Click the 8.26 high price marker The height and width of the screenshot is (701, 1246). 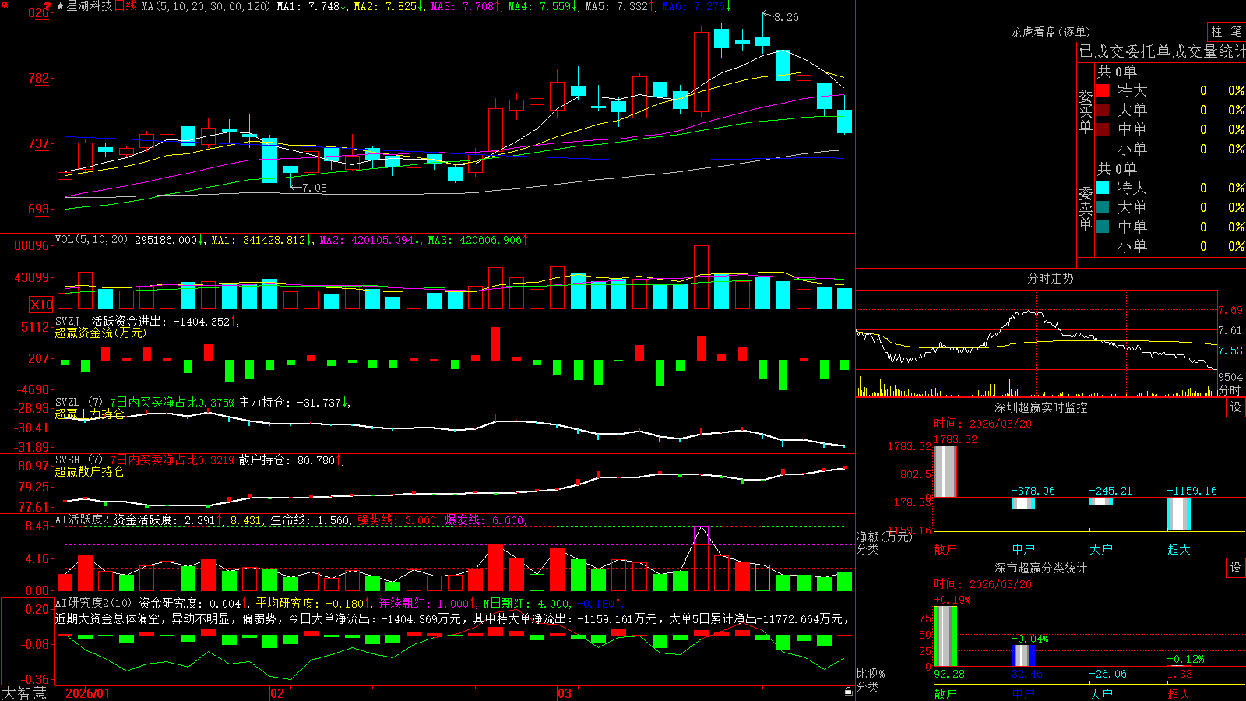[786, 17]
